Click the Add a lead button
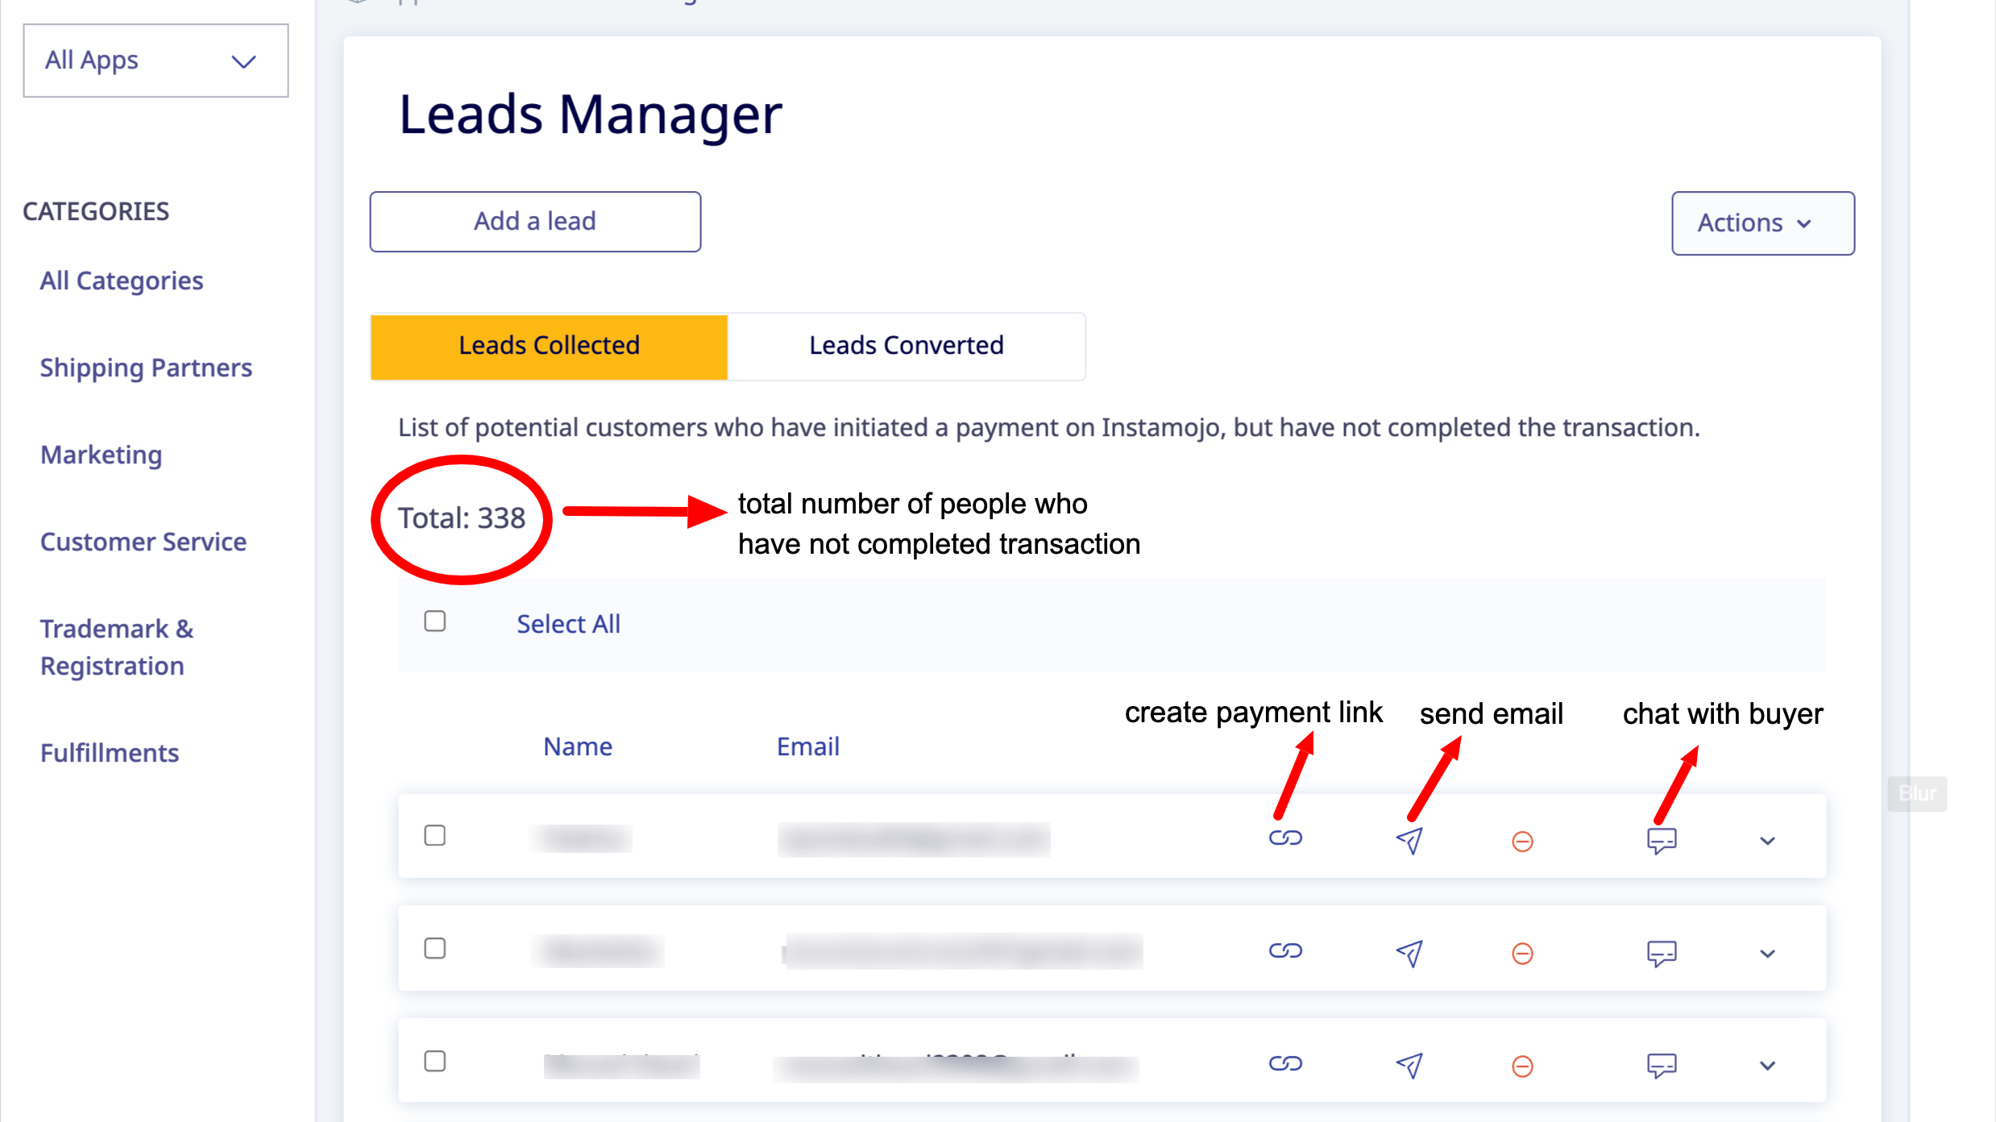The image size is (1996, 1122). (x=535, y=222)
